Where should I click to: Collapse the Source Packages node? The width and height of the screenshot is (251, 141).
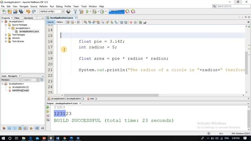click(x=6, y=25)
